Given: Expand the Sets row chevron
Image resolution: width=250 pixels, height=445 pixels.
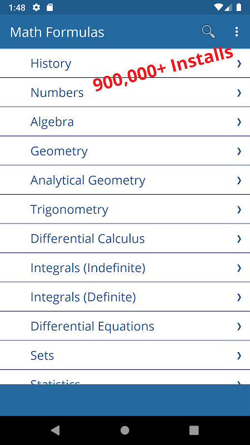Looking at the screenshot, I should point(239,355).
